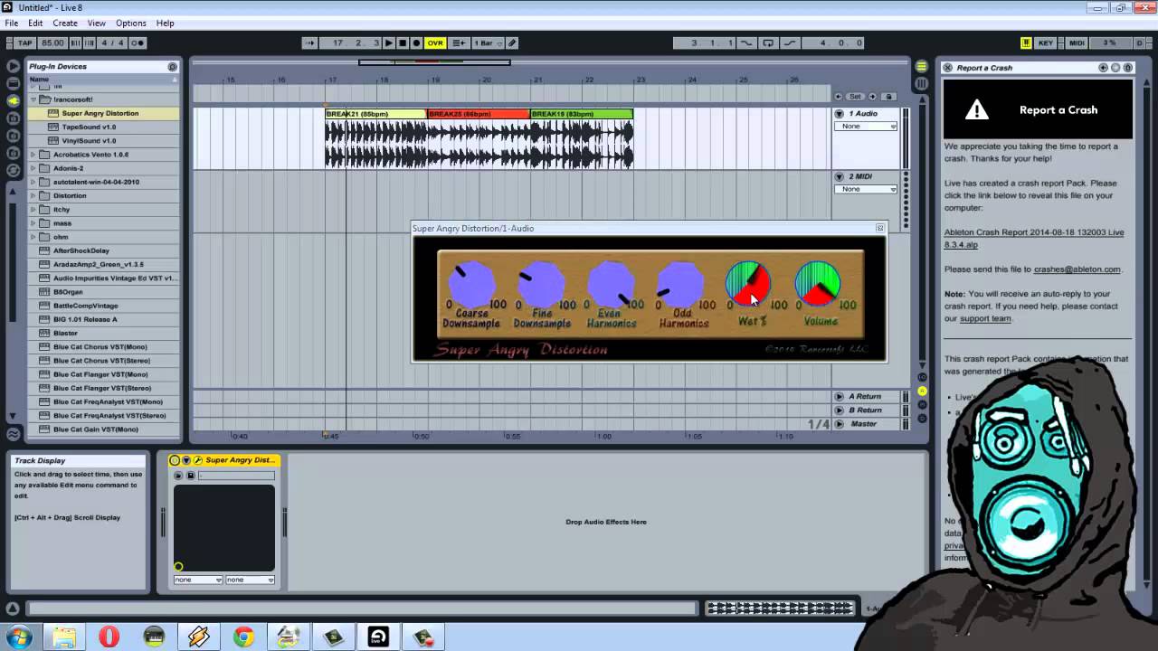The height and width of the screenshot is (651, 1158).
Task: Adjust the Coarse Downsample knob
Action: pos(471,285)
